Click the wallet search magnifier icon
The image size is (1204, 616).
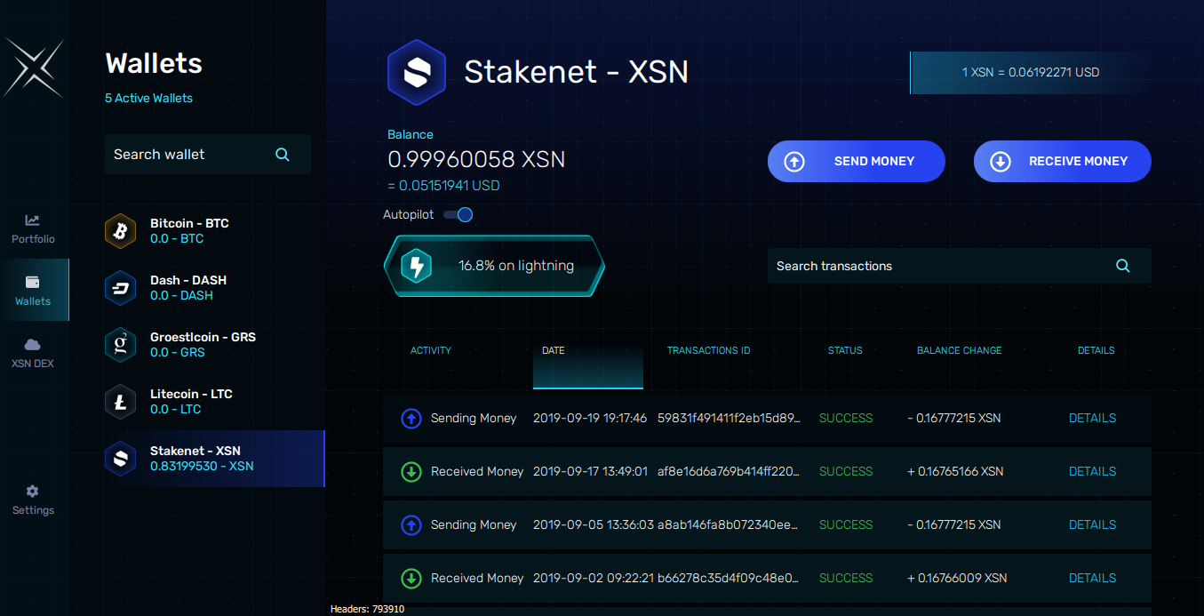[x=283, y=154]
